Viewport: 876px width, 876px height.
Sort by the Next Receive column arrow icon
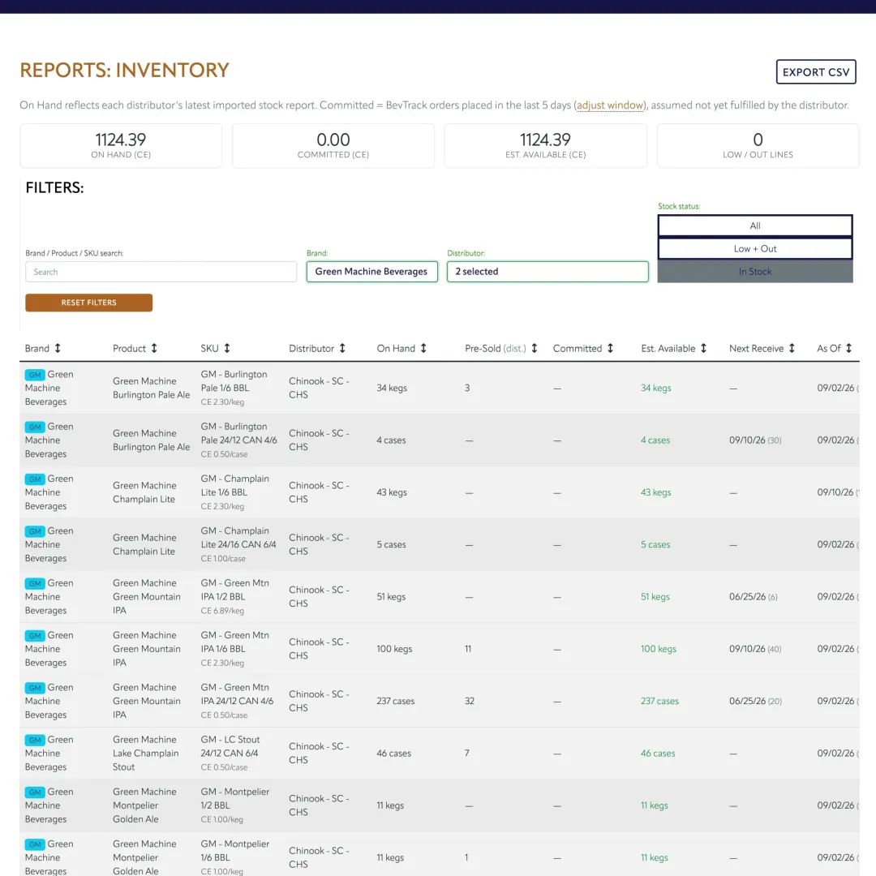pos(792,348)
